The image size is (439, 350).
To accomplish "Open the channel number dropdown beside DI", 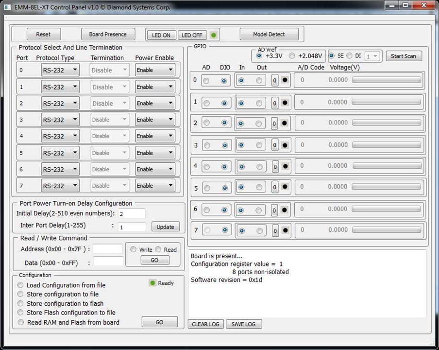I will pyautogui.click(x=372, y=56).
